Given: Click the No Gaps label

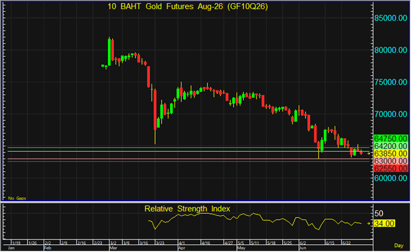Looking at the screenshot, I should (17, 198).
